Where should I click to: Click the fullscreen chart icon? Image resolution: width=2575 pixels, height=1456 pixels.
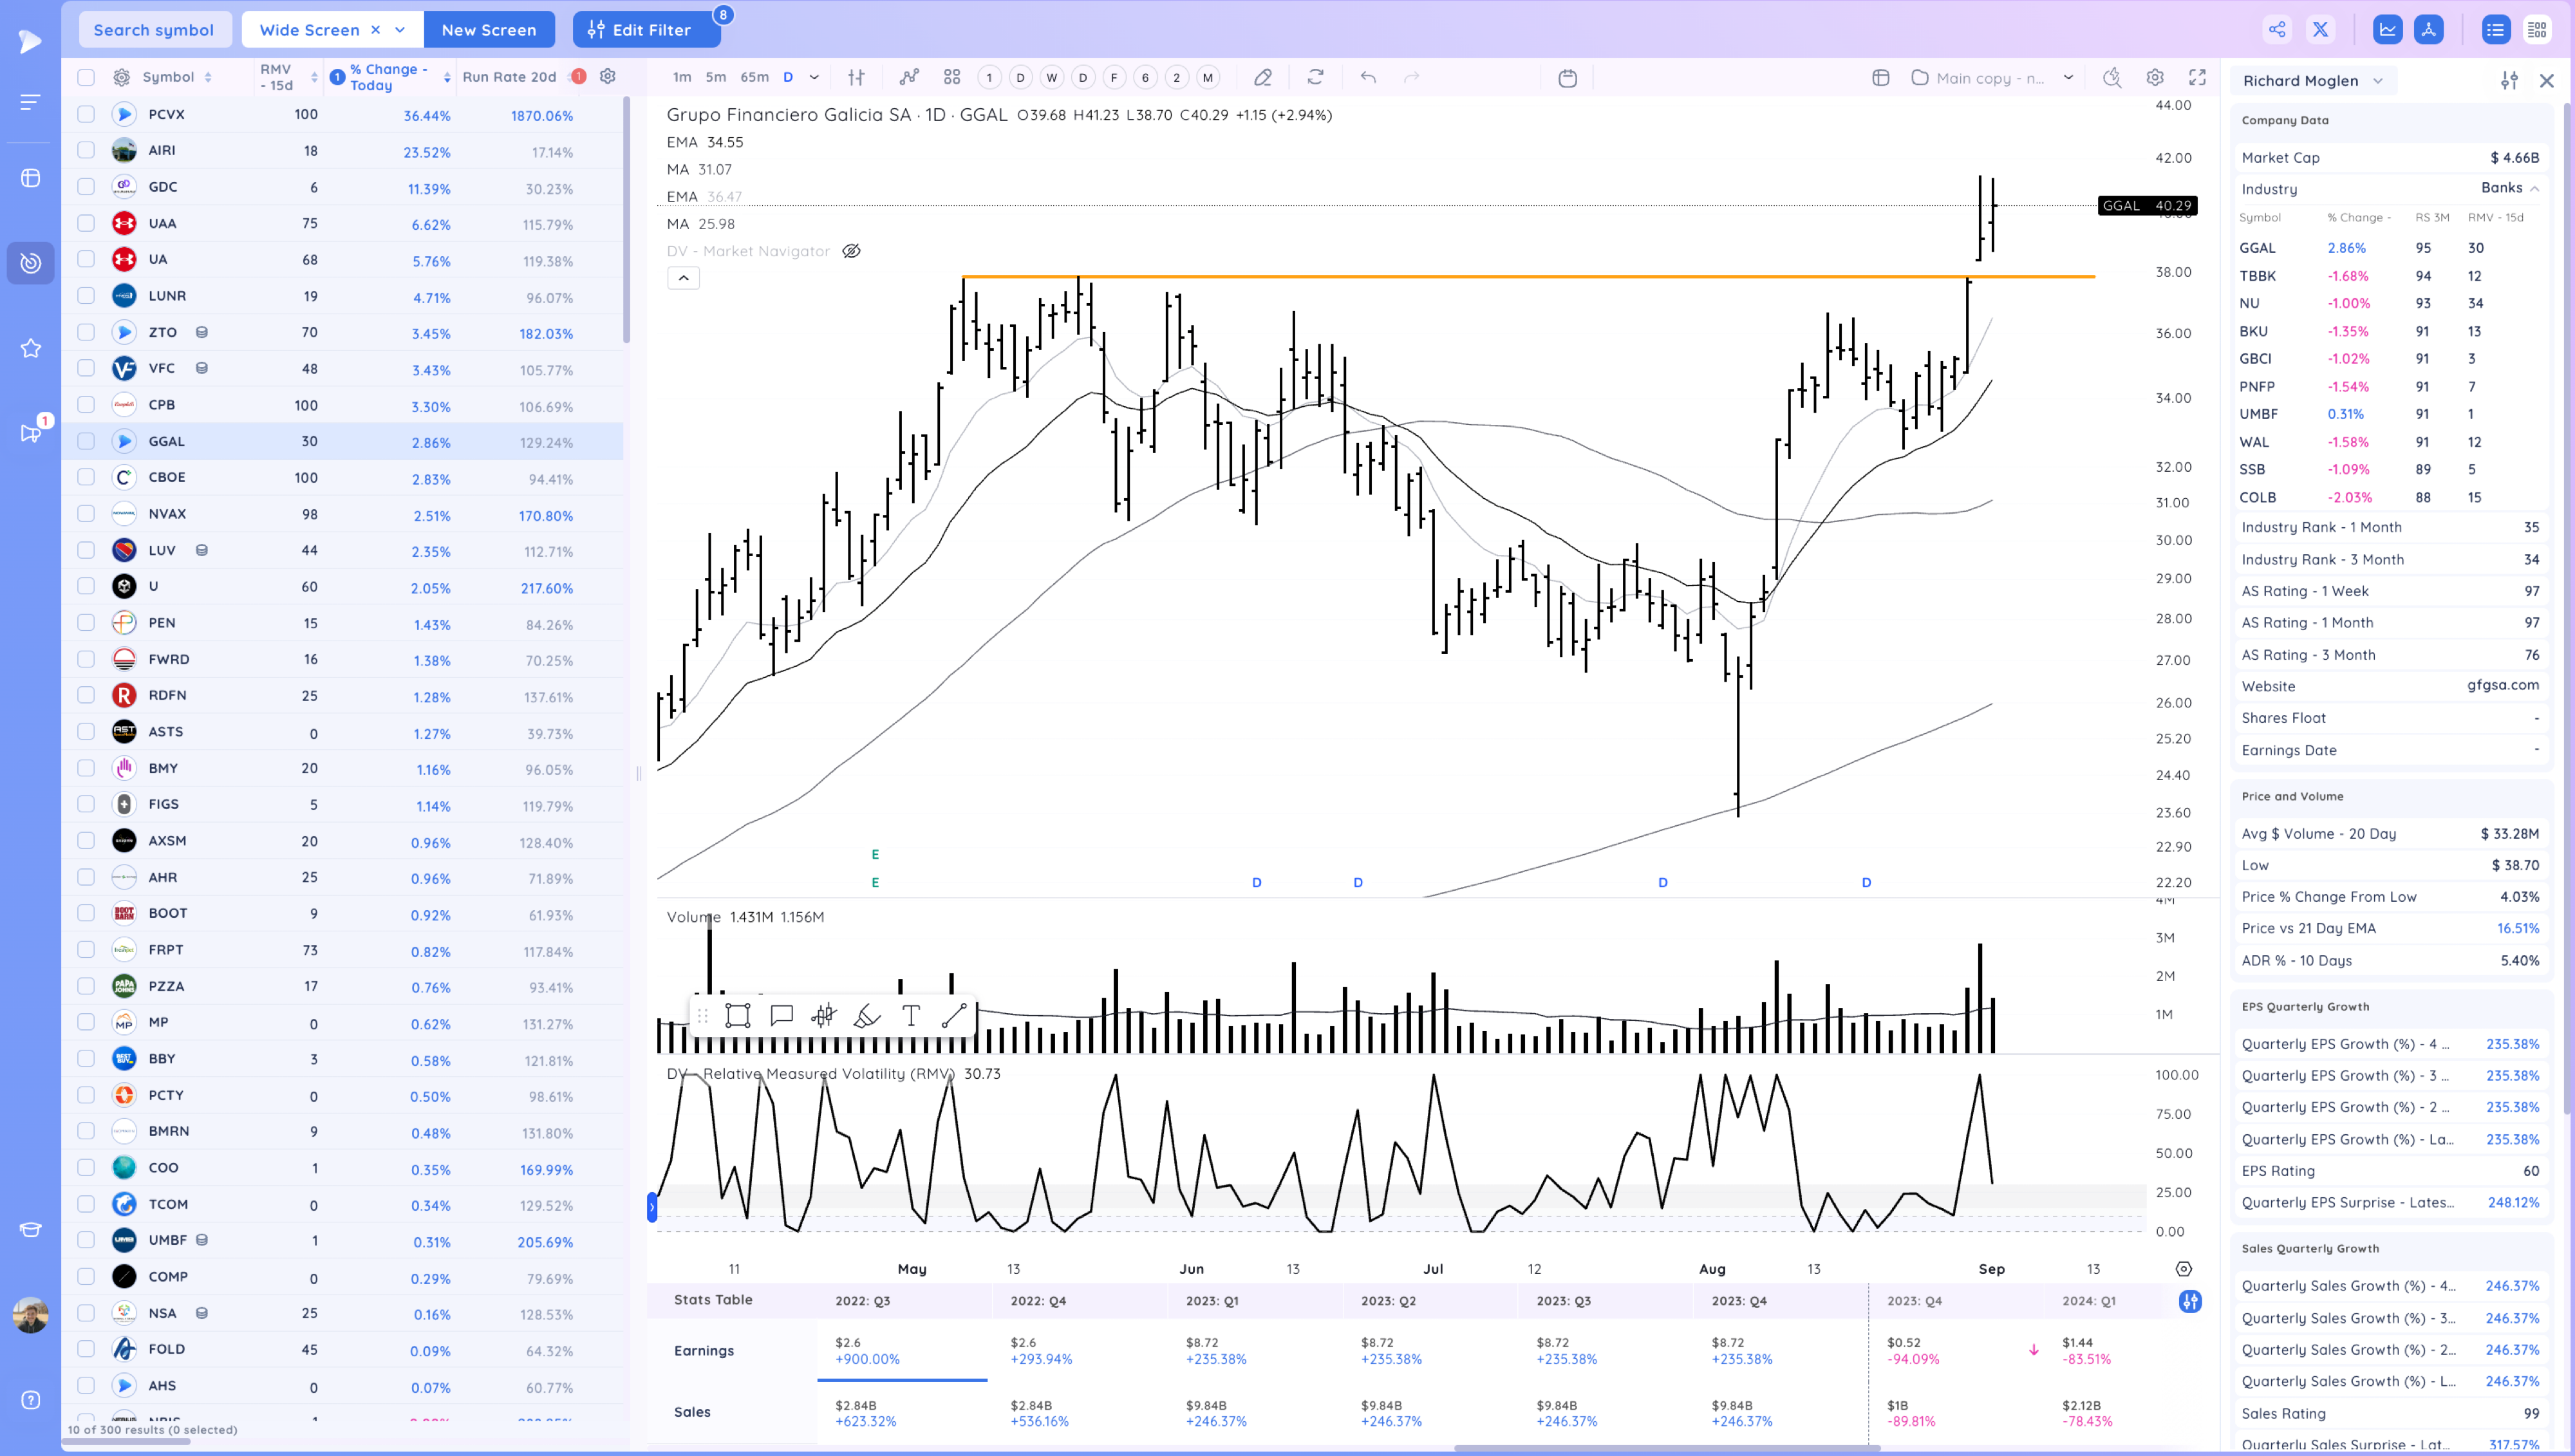(x=2197, y=77)
